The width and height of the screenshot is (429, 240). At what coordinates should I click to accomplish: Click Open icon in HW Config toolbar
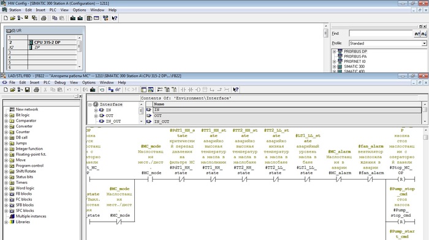click(x=13, y=18)
